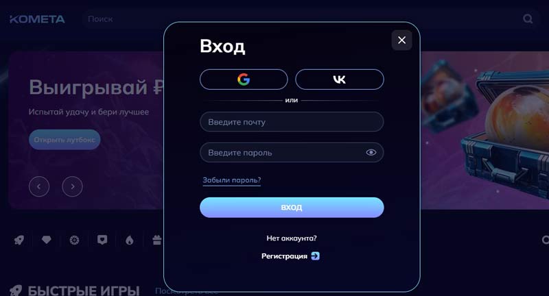This screenshot has height=296, width=549.
Task: Go to next banner slide arrow
Action: [72, 186]
